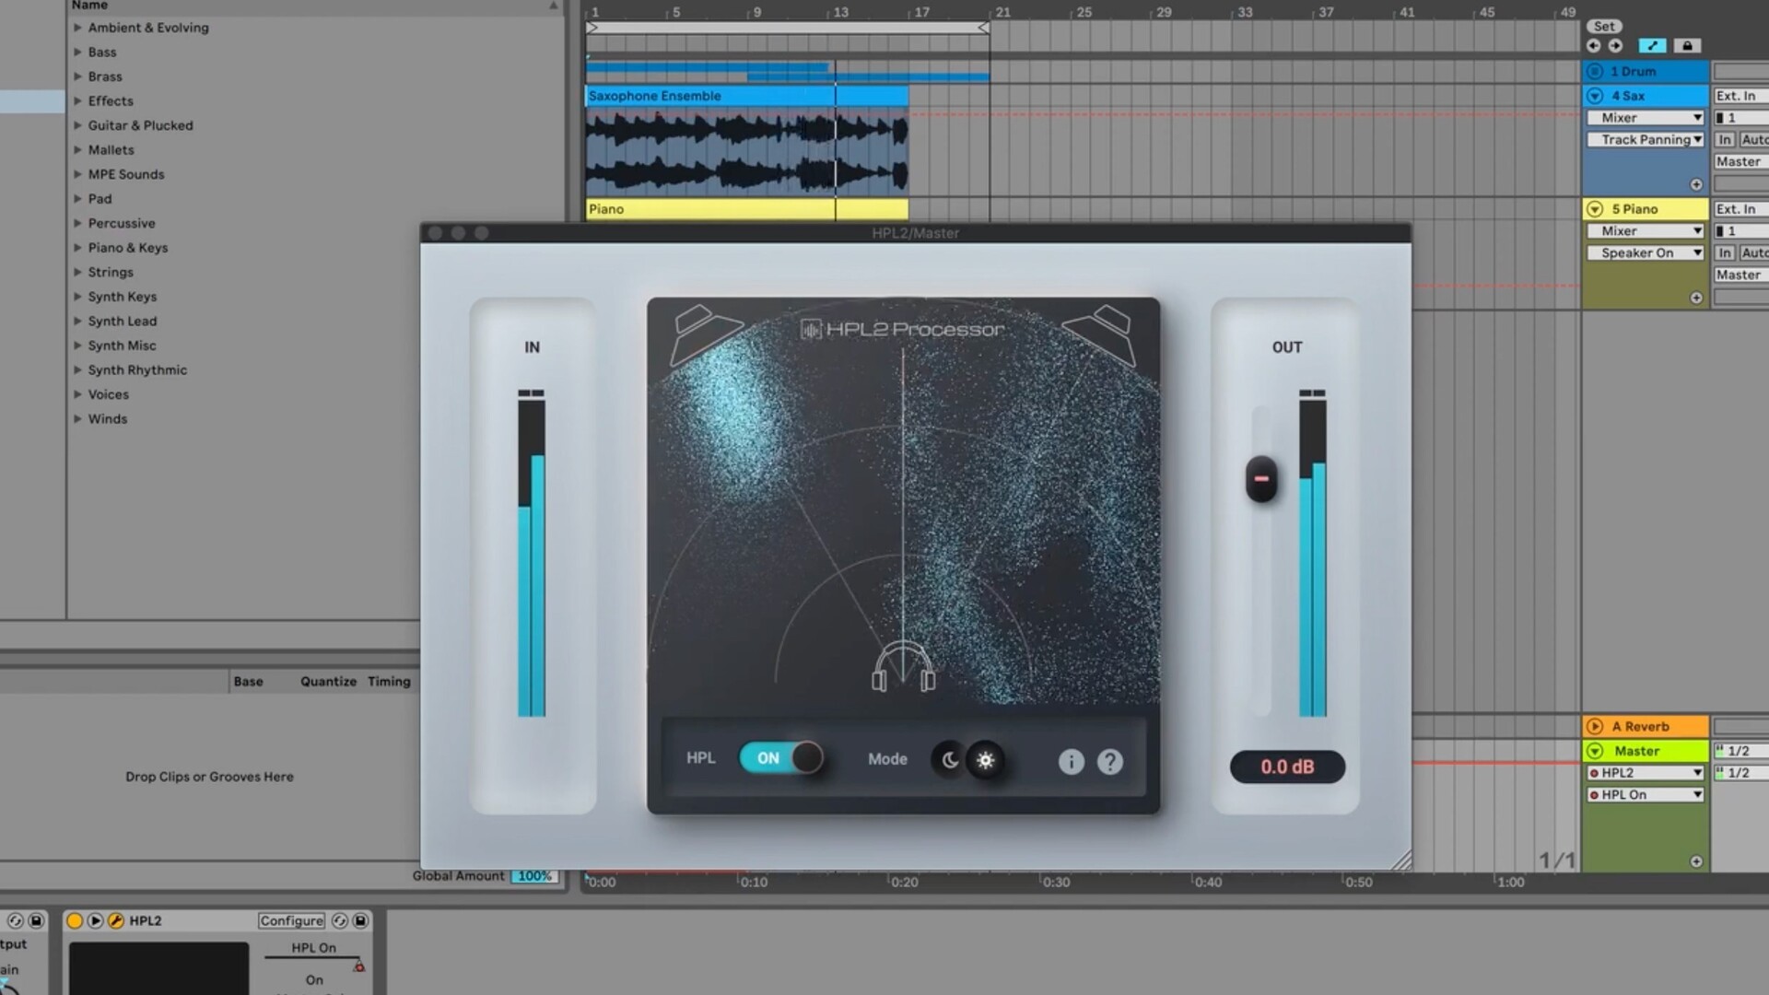The width and height of the screenshot is (1769, 995).
Task: Open the HPL2 device chooser on Master
Action: tap(1646, 773)
